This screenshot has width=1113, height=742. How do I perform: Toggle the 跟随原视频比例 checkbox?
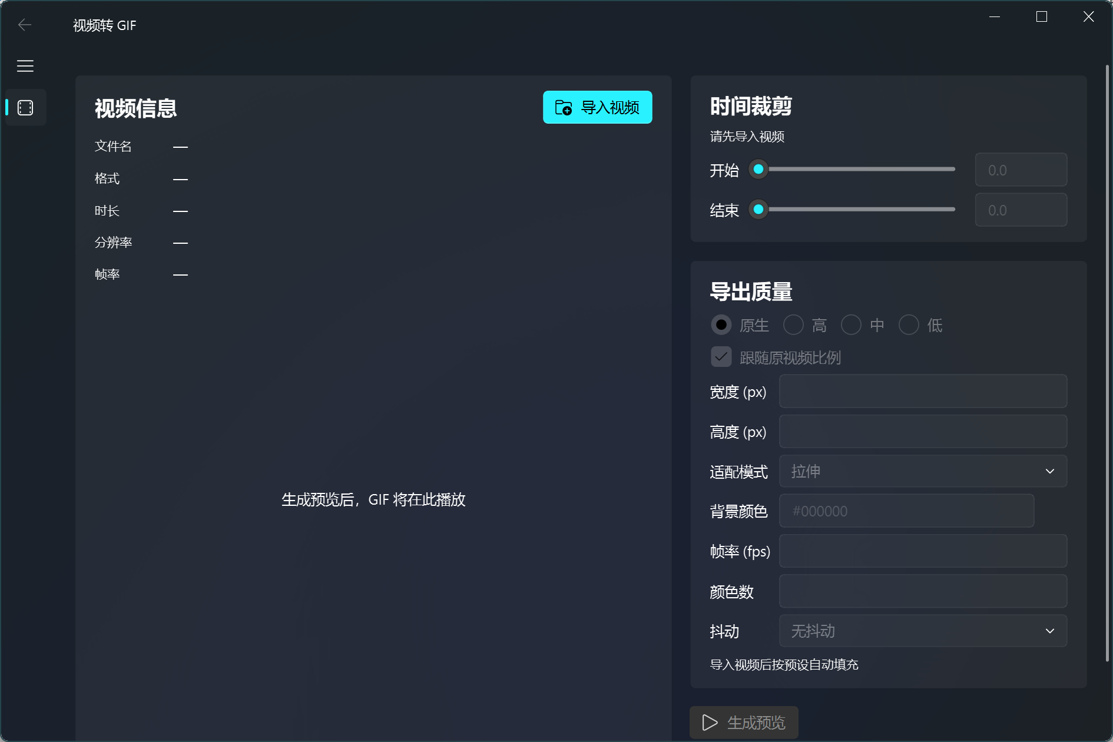click(x=721, y=357)
